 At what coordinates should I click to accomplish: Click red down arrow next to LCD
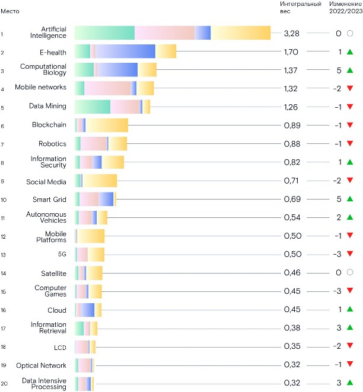pyautogui.click(x=350, y=345)
